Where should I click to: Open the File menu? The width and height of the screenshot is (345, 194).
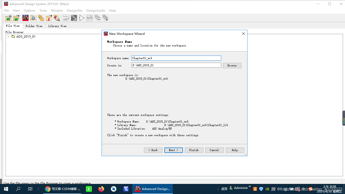click(x=7, y=10)
